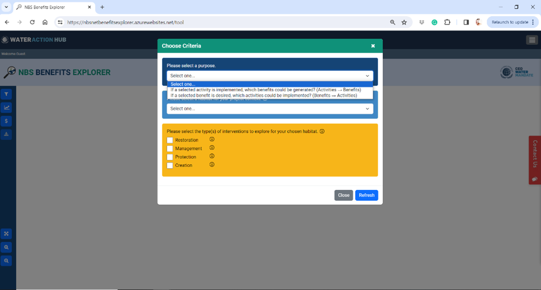Click the Refresh button in dialog
The width and height of the screenshot is (541, 290).
[x=366, y=195]
